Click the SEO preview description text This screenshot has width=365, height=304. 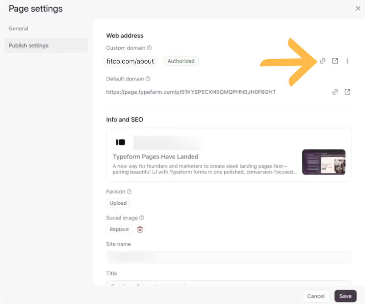click(205, 169)
